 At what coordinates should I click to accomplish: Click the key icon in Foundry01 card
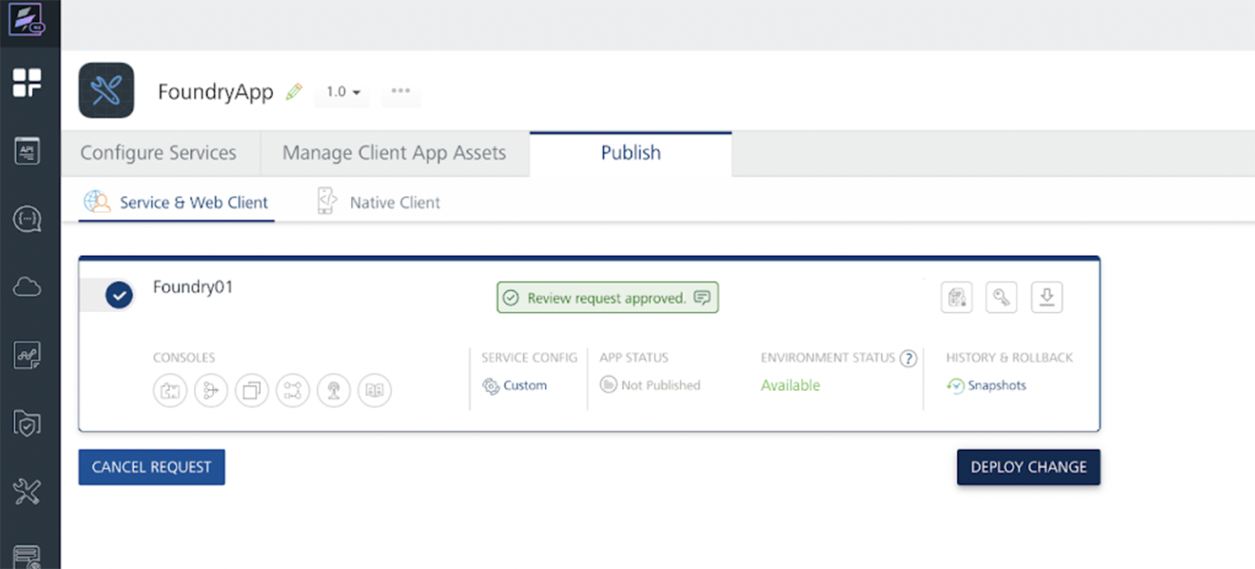[1001, 297]
